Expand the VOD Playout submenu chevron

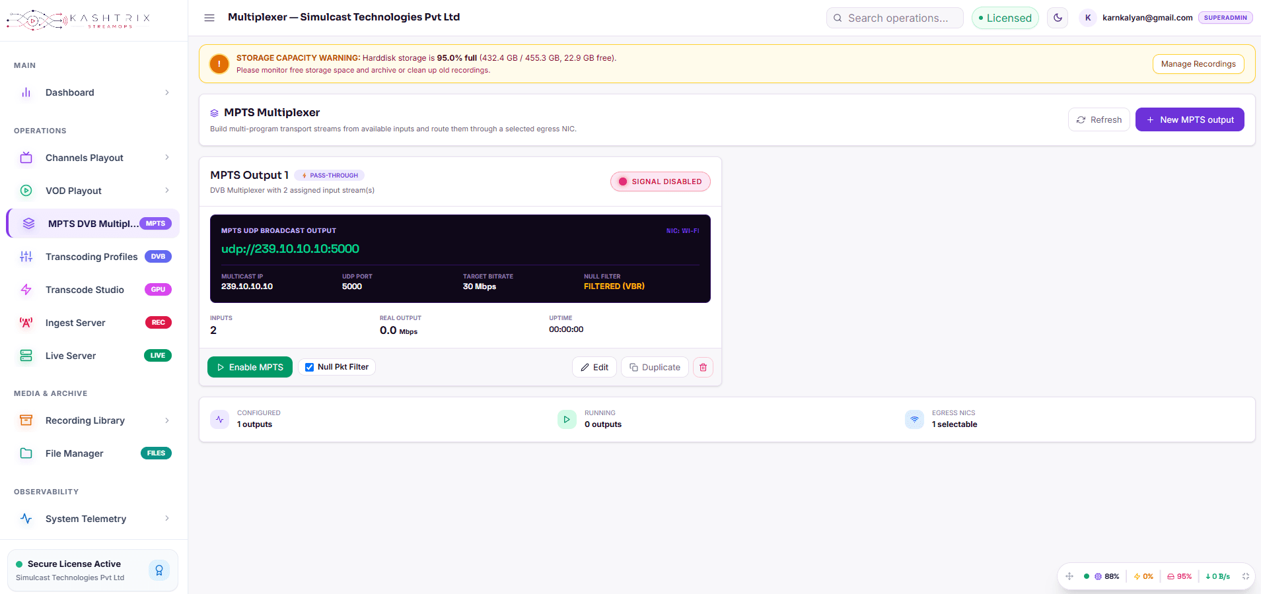[167, 191]
